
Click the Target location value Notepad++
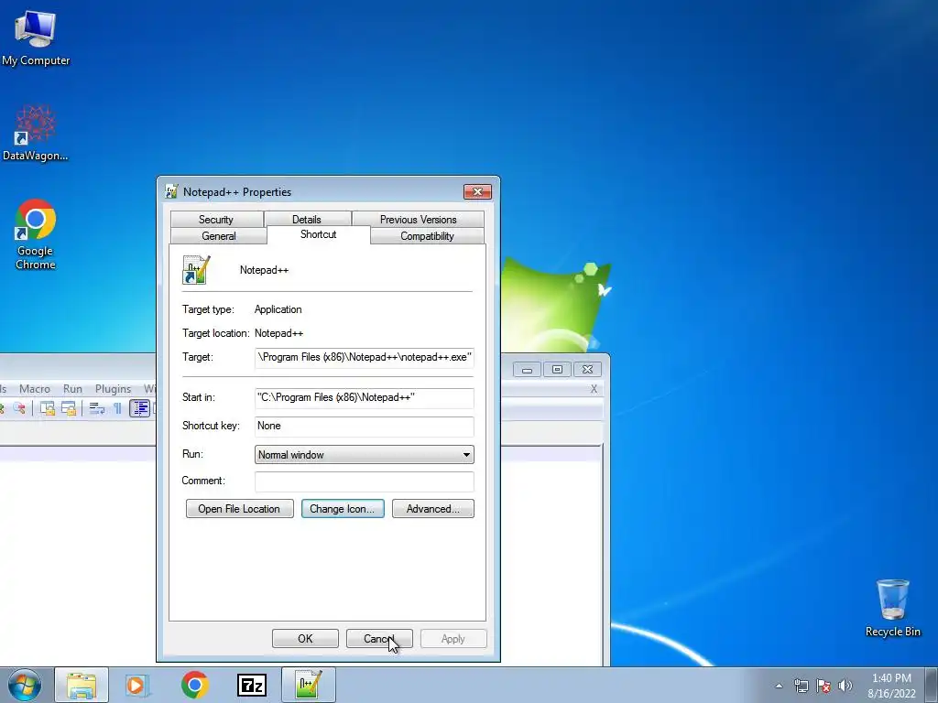pyautogui.click(x=278, y=333)
